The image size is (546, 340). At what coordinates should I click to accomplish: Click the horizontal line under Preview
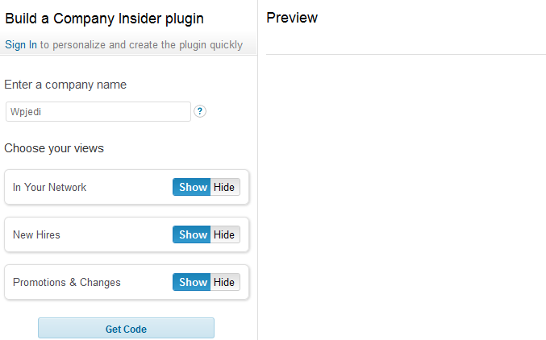coord(406,54)
